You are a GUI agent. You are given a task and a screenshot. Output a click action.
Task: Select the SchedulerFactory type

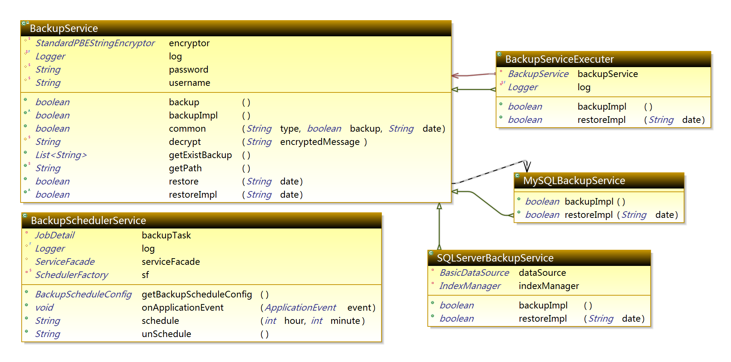point(72,275)
